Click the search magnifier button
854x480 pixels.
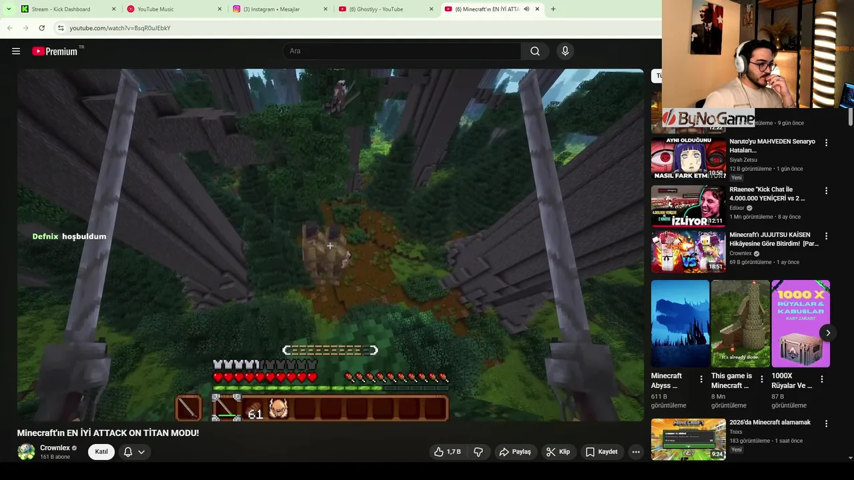tap(535, 51)
